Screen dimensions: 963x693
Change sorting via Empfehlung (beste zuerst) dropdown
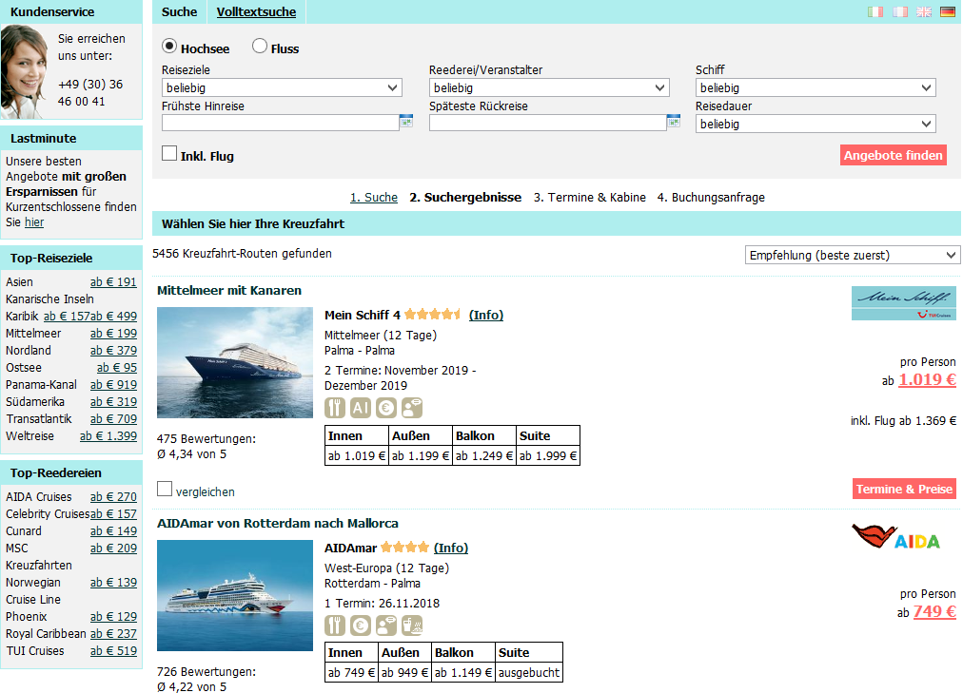coord(852,255)
